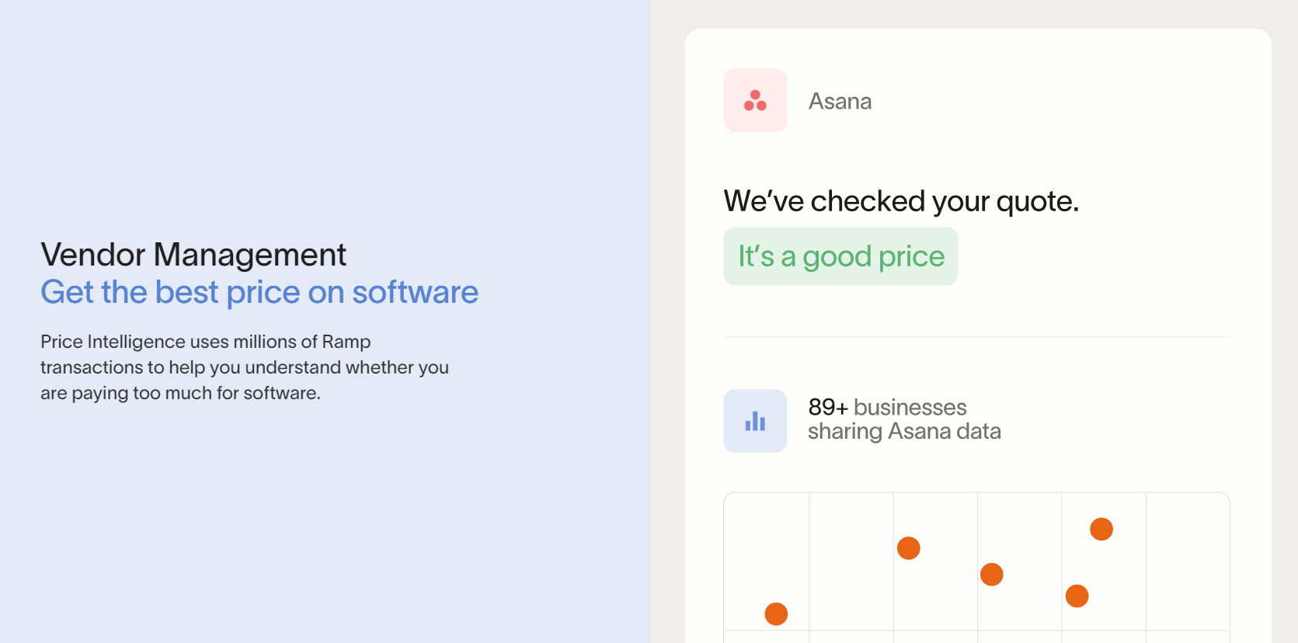The height and width of the screenshot is (643, 1298).
Task: Click the orange data point in third chart column
Action: [908, 548]
